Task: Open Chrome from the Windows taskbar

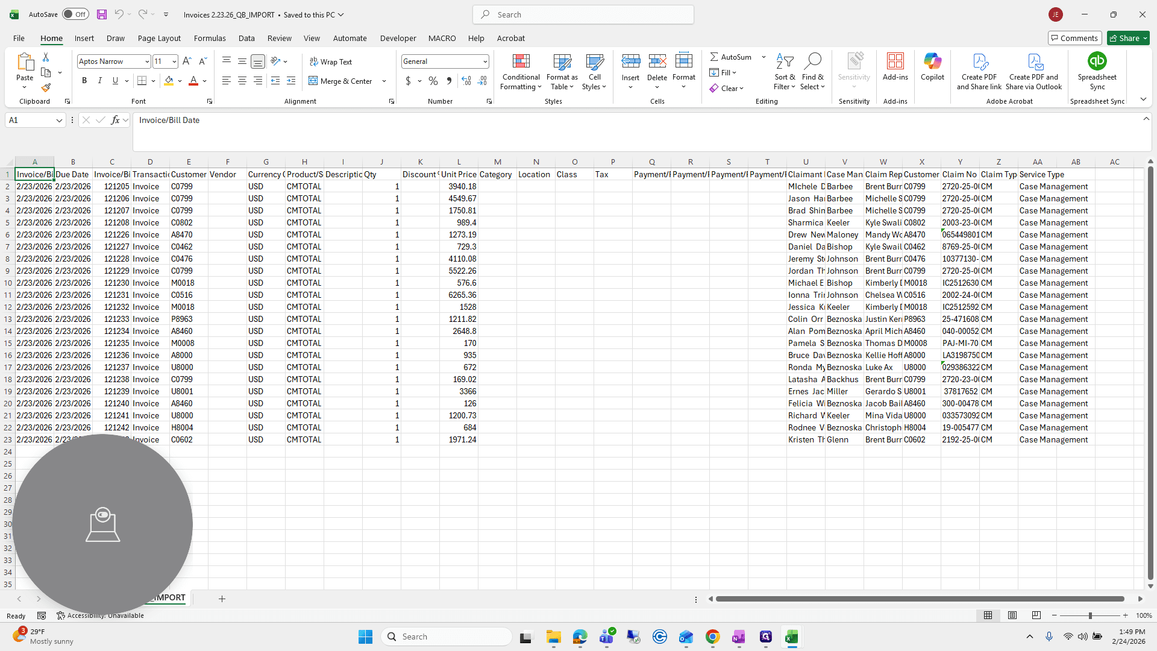Action: 712,637
